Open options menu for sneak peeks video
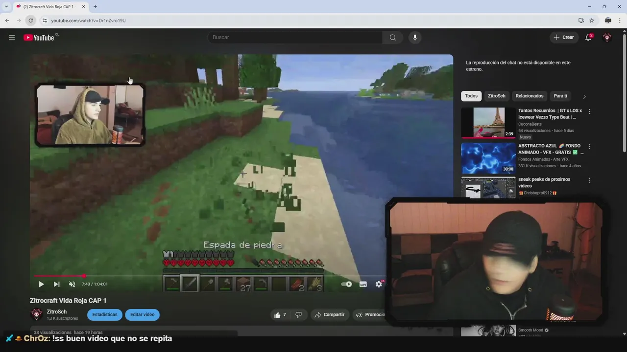Viewport: 627px width, 352px height. 590,180
